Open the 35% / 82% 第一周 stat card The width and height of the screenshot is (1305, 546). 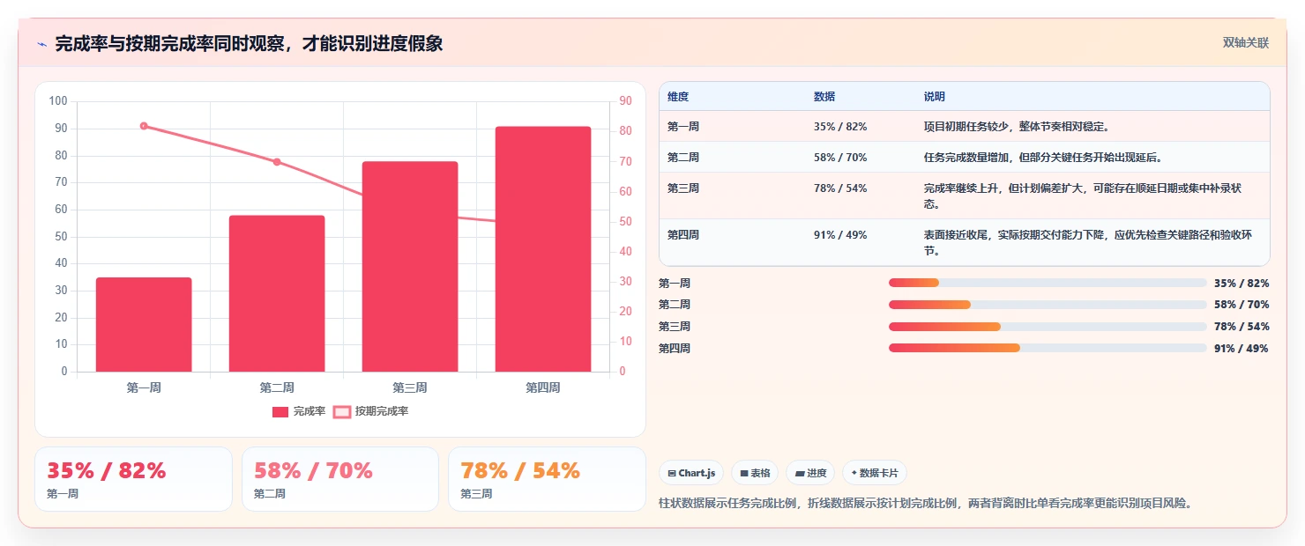coord(133,479)
